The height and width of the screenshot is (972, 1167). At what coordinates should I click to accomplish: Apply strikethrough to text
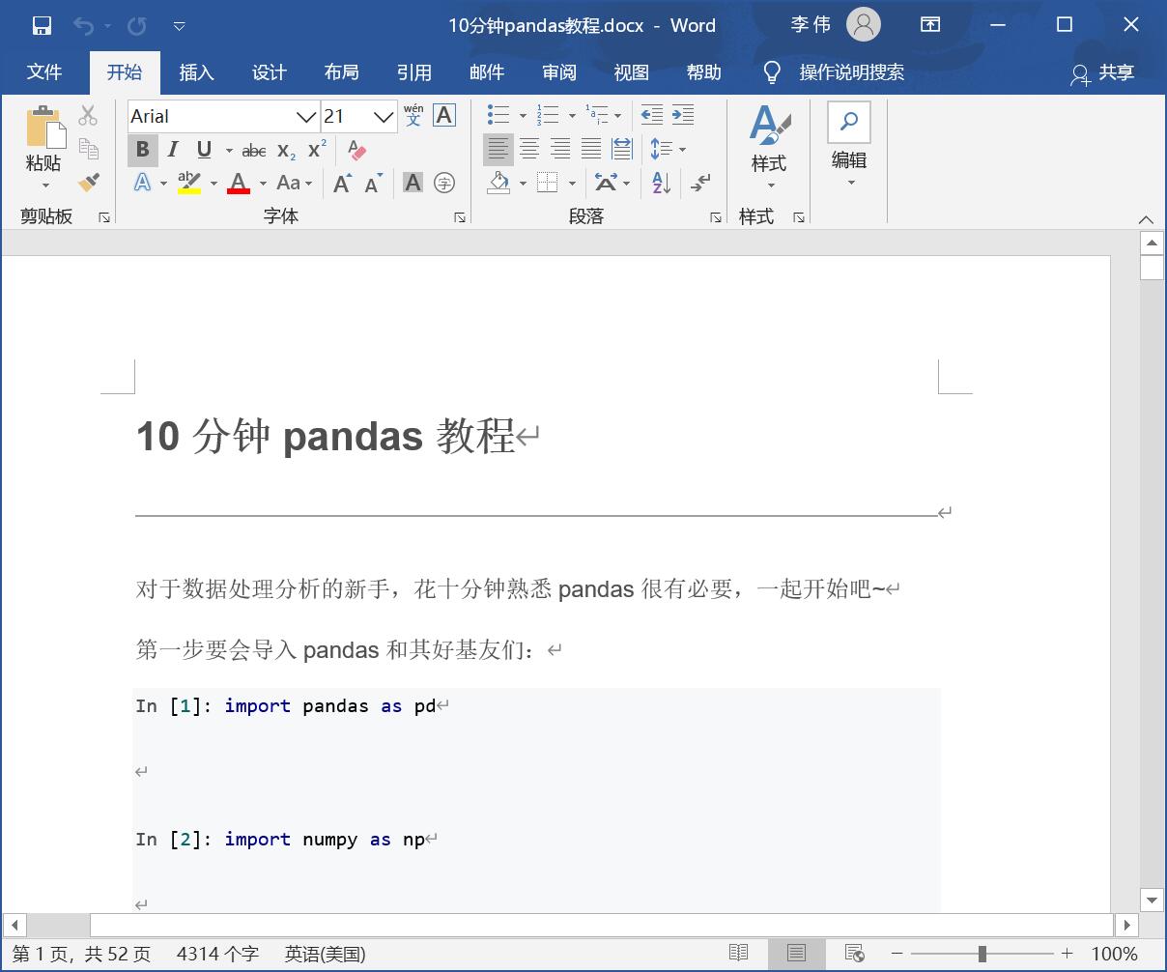pyautogui.click(x=253, y=150)
